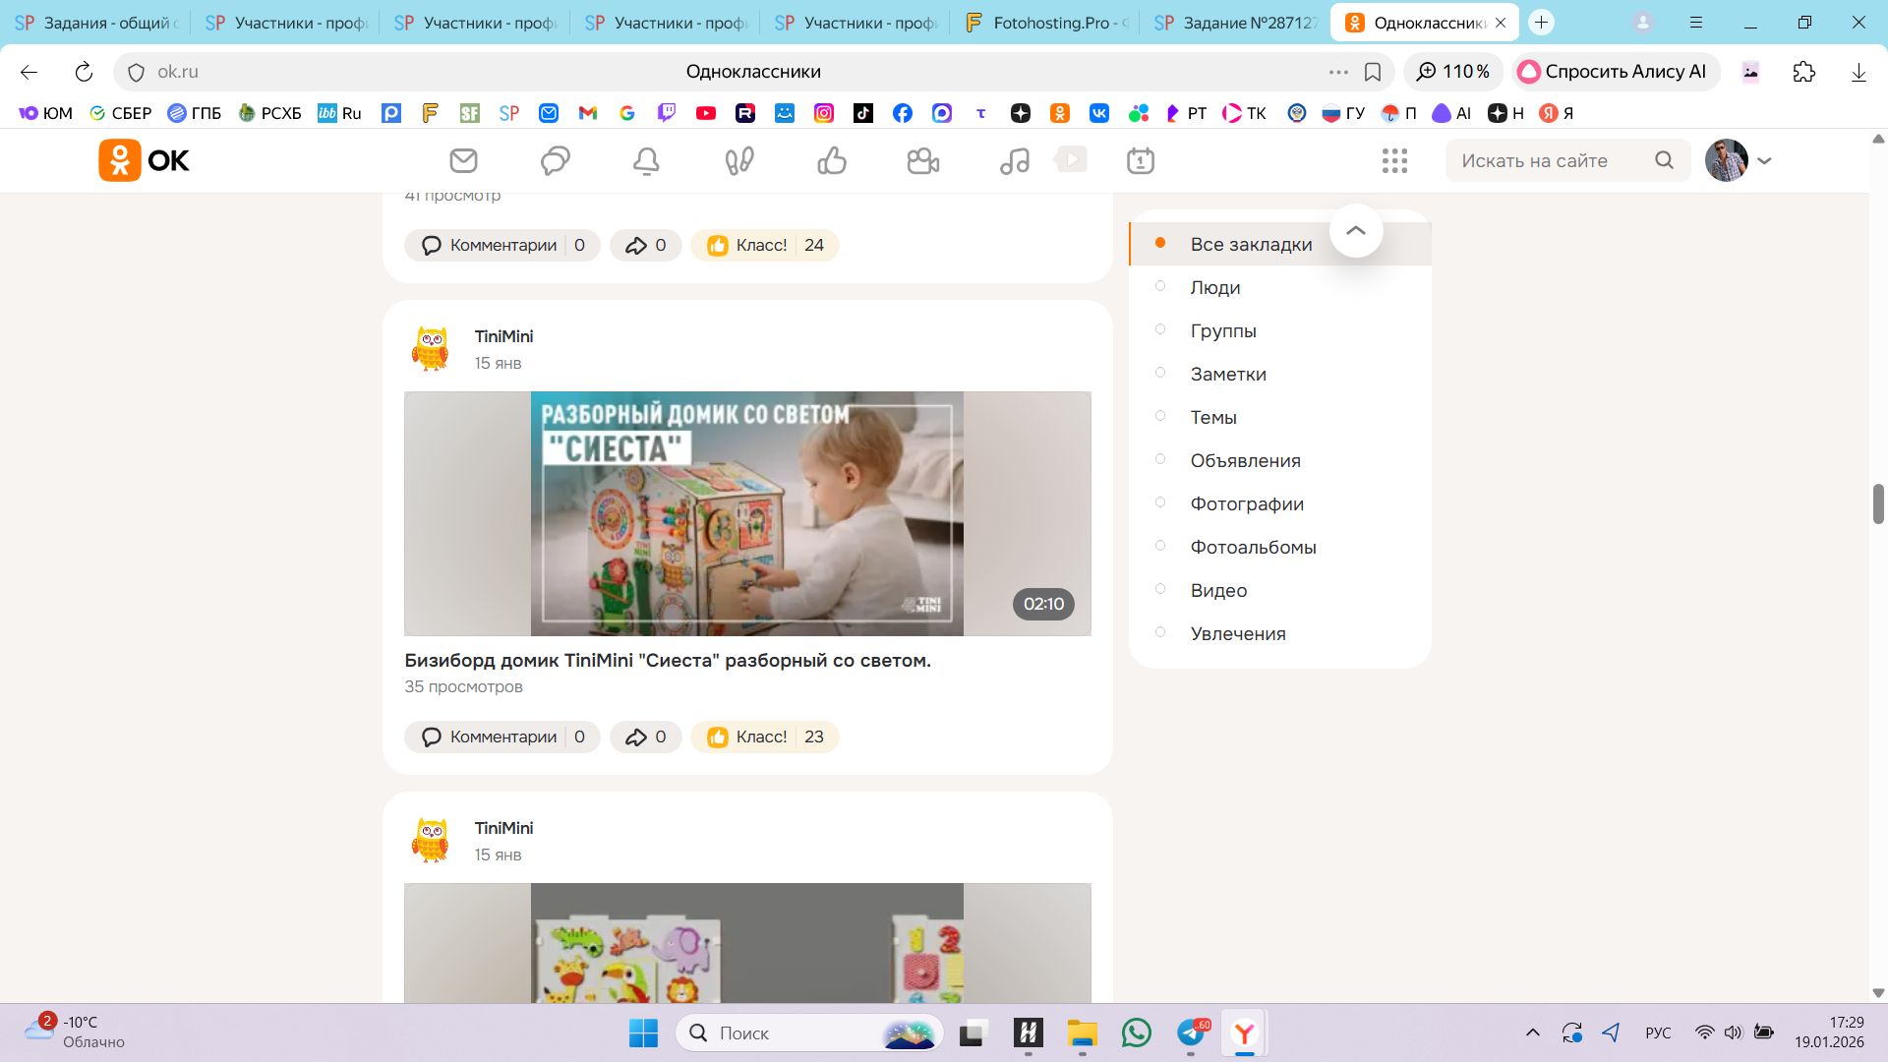Image resolution: width=1888 pixels, height=1062 pixels.
Task: Open OK video player icon
Action: tap(1071, 159)
